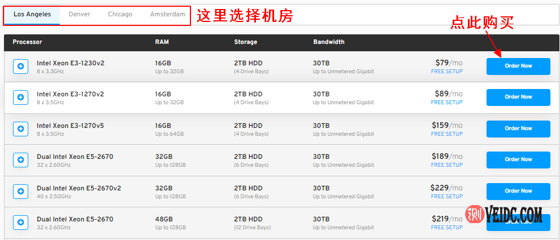Click the Bandwidth column header

[328, 42]
